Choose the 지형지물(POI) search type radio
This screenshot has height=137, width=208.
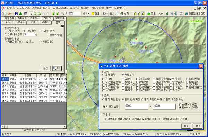(6, 42)
